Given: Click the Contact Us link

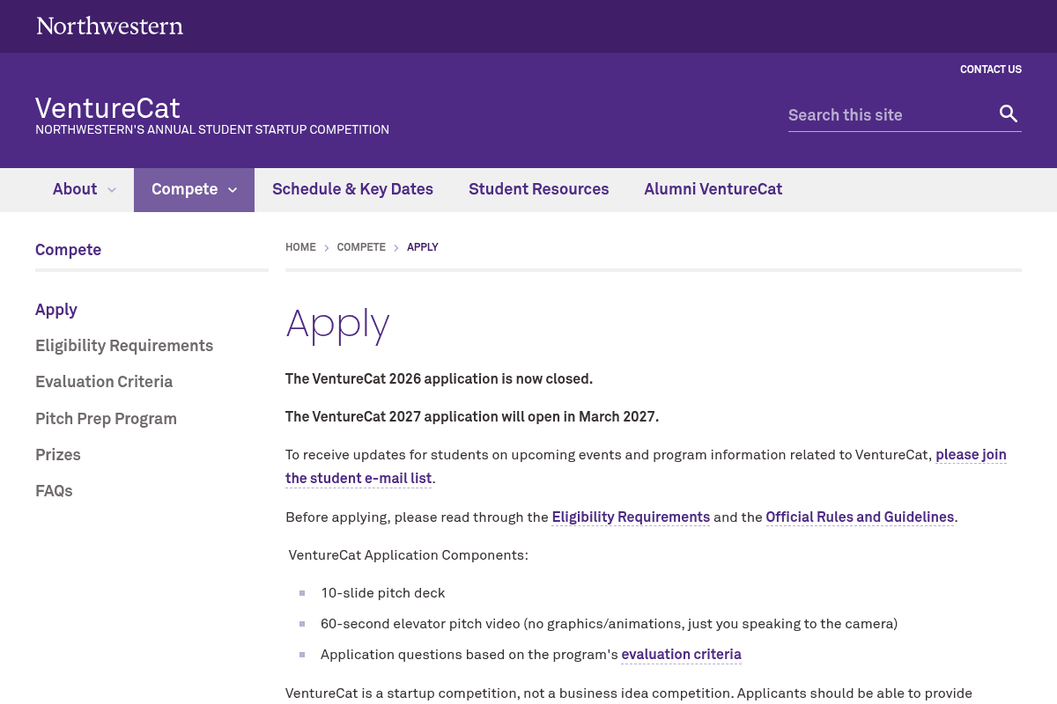Looking at the screenshot, I should [x=991, y=70].
